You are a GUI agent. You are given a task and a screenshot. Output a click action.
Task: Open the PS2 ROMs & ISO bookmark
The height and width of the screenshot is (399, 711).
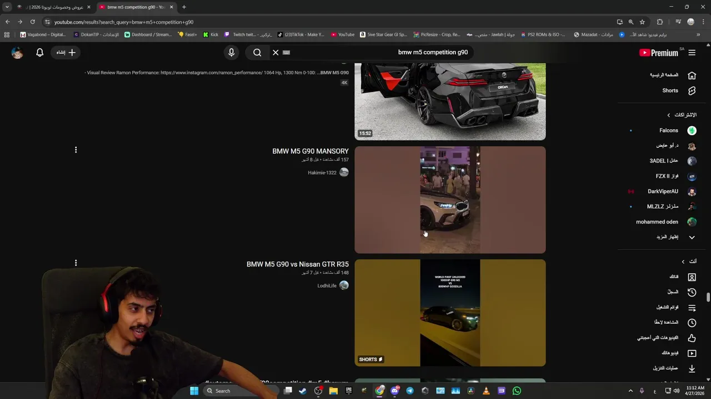coord(542,34)
